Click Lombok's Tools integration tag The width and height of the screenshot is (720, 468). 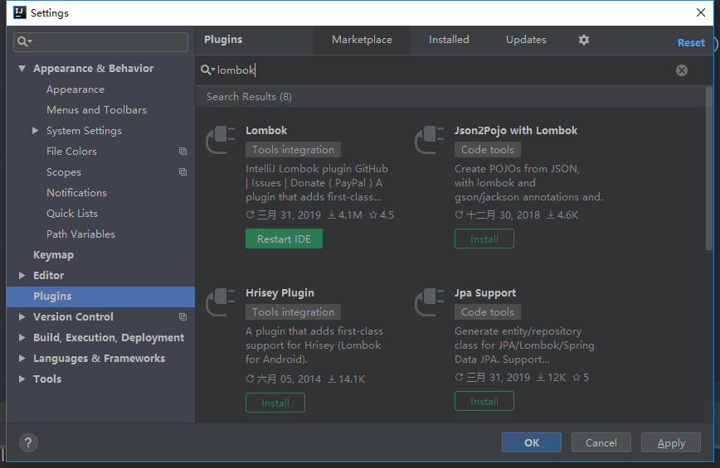click(x=293, y=149)
